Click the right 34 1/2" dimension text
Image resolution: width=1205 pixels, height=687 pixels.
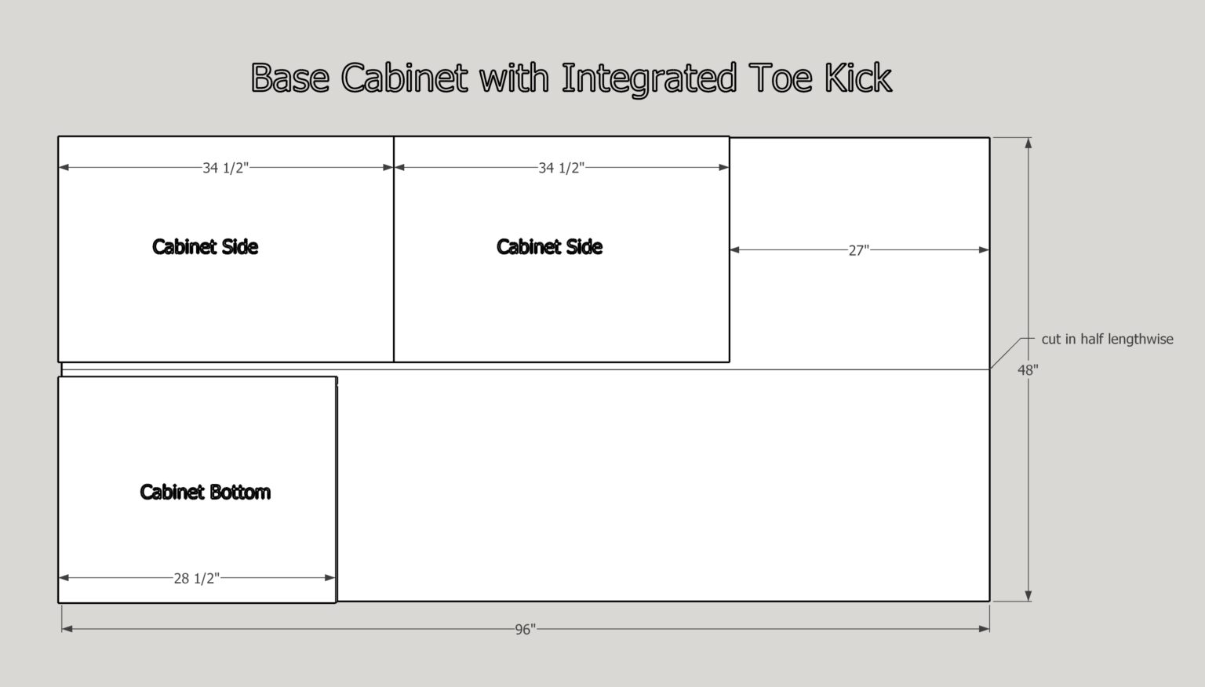(x=562, y=166)
